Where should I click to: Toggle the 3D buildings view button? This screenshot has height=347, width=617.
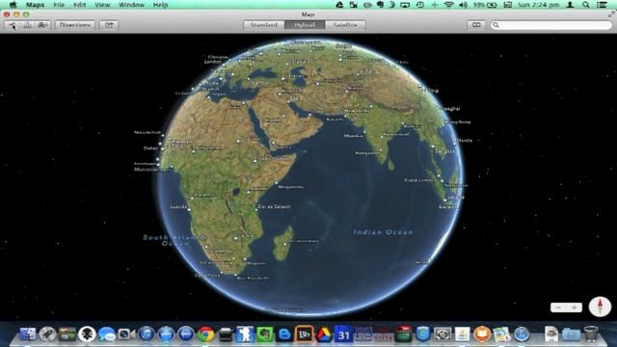point(28,25)
